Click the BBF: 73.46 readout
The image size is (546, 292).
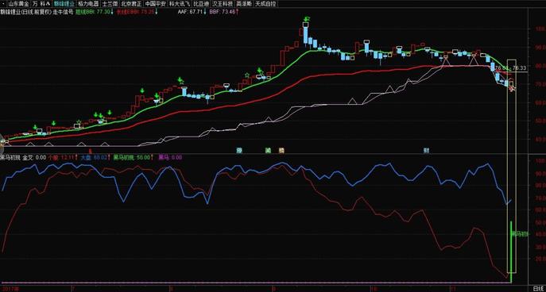point(224,12)
